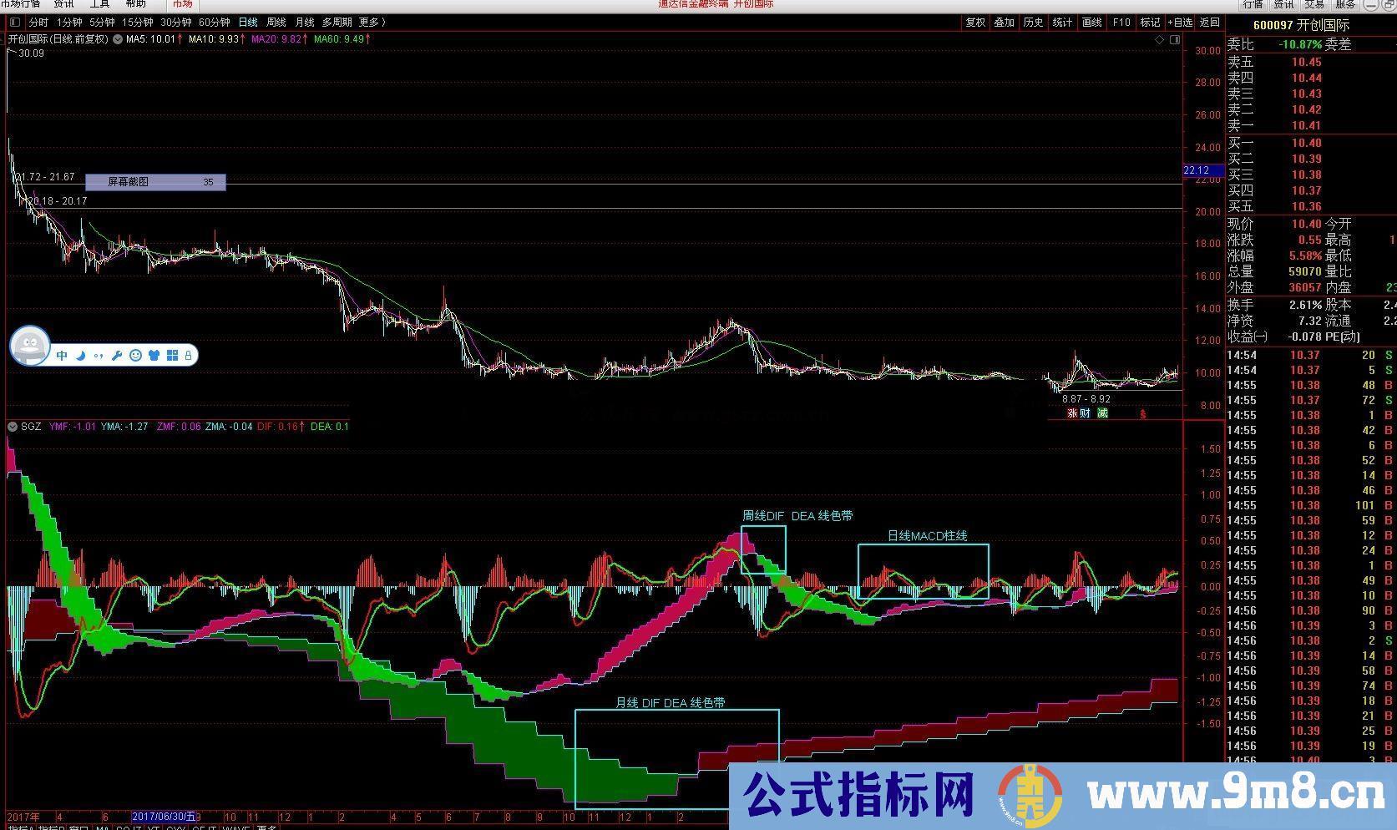Click the 返回 back button
This screenshot has width=1397, height=830.
pos(1210,23)
